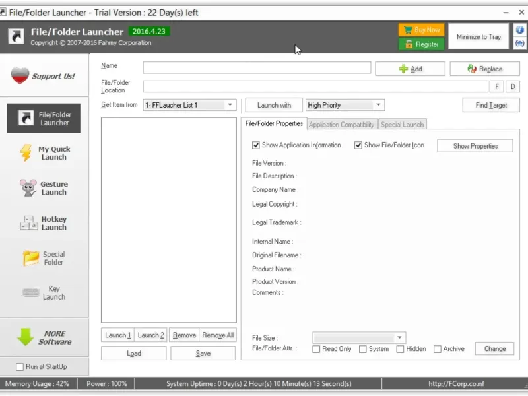528x396 pixels.
Task: Click the Load button
Action: (x=134, y=354)
